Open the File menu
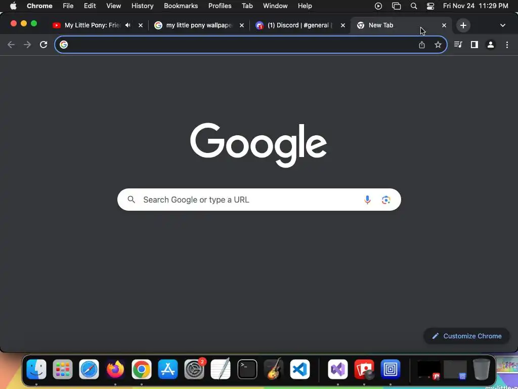518x389 pixels. (68, 6)
